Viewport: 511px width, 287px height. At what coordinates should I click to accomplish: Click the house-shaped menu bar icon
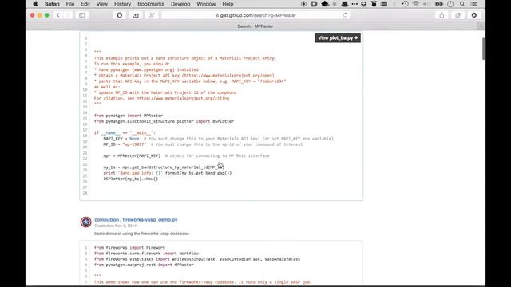[325, 4]
